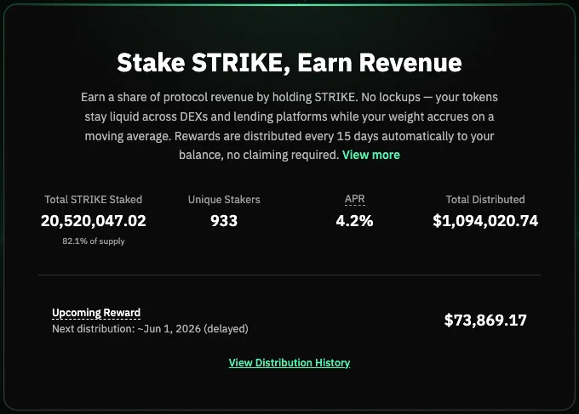The height and width of the screenshot is (414, 579).
Task: Select the 933 stakers count
Action: [224, 221]
